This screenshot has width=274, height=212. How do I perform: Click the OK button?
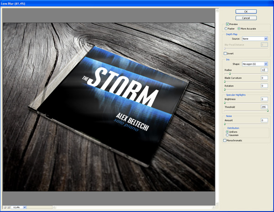pyautogui.click(x=246, y=11)
